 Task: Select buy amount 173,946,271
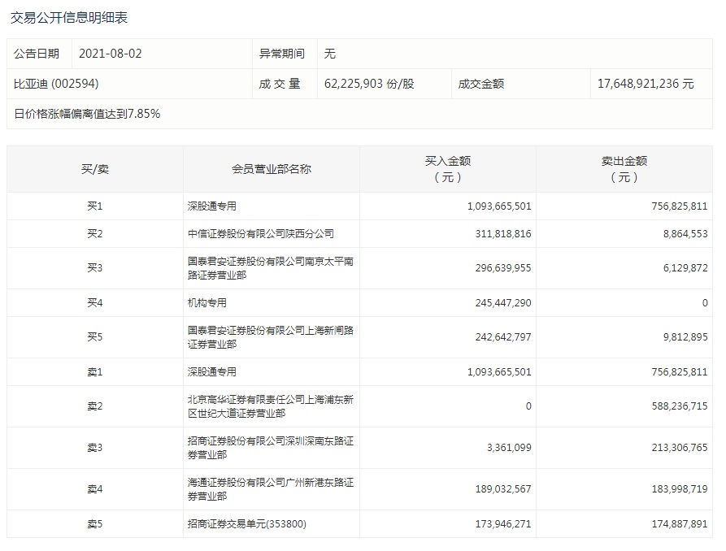pos(503,523)
